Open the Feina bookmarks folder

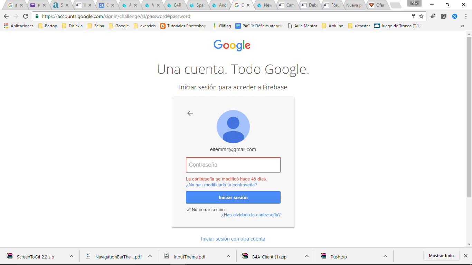coord(96,26)
